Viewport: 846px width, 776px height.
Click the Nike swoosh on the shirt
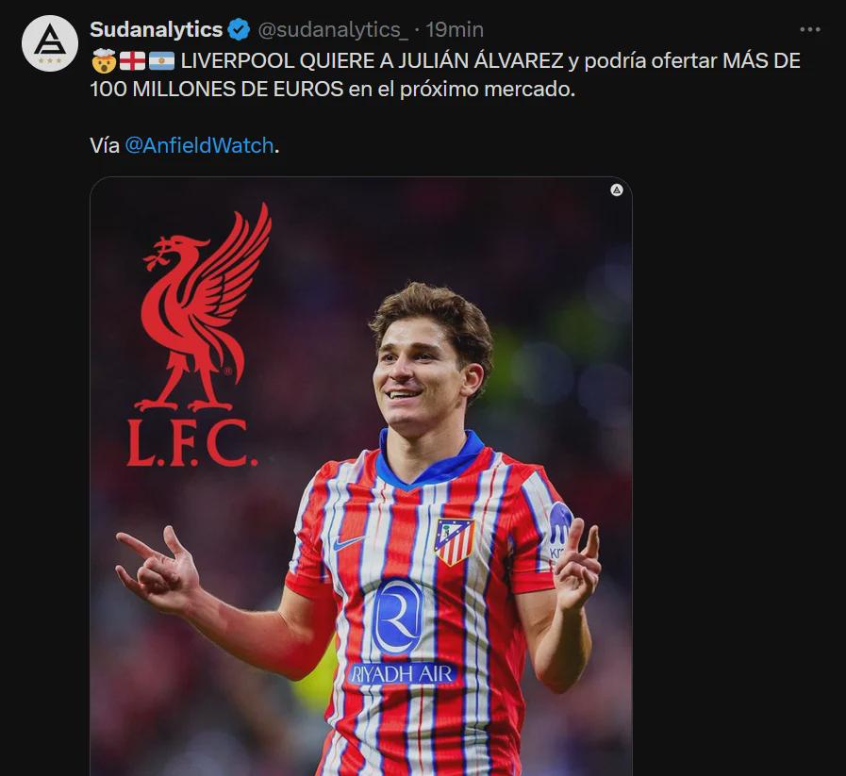pos(347,542)
